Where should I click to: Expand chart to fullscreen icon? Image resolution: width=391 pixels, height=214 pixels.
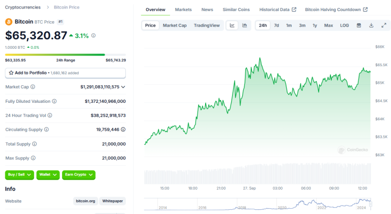coord(384,25)
